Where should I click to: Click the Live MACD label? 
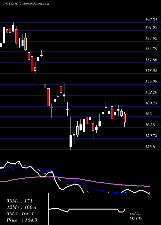[x=136, y=217]
